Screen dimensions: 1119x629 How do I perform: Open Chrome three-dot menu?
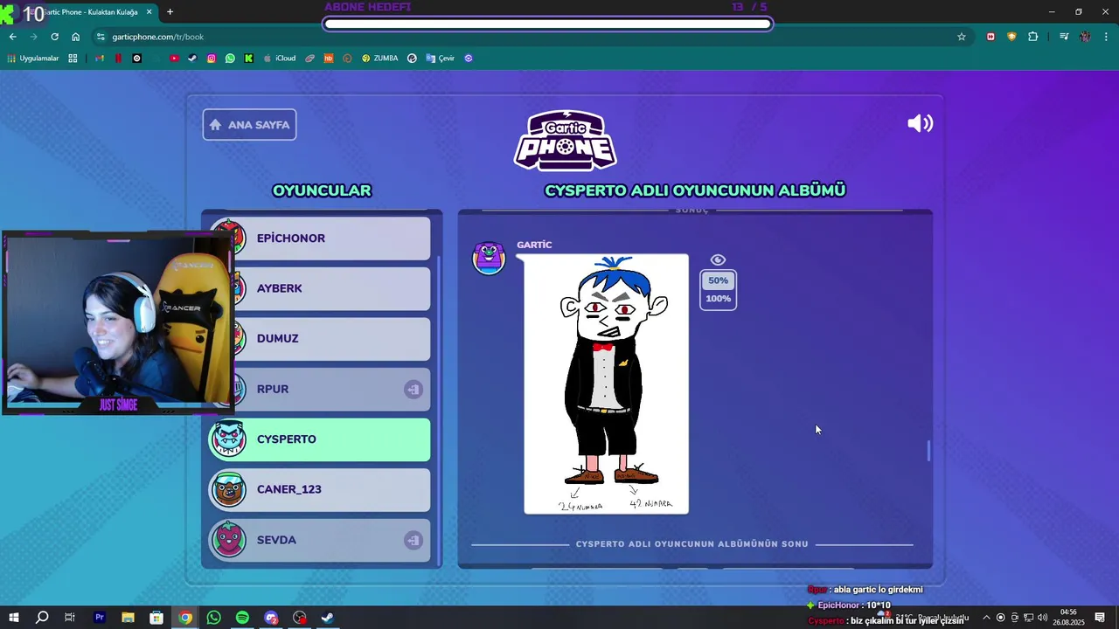(1107, 37)
